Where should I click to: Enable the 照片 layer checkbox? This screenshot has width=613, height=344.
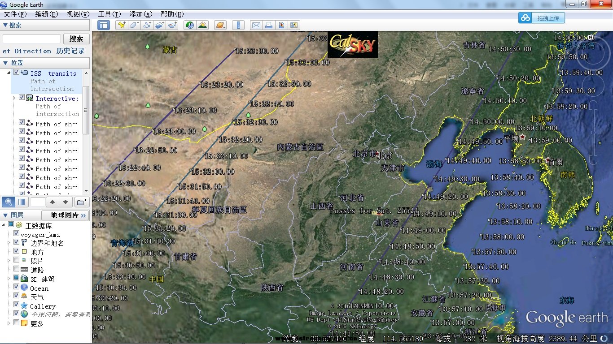pyautogui.click(x=17, y=260)
